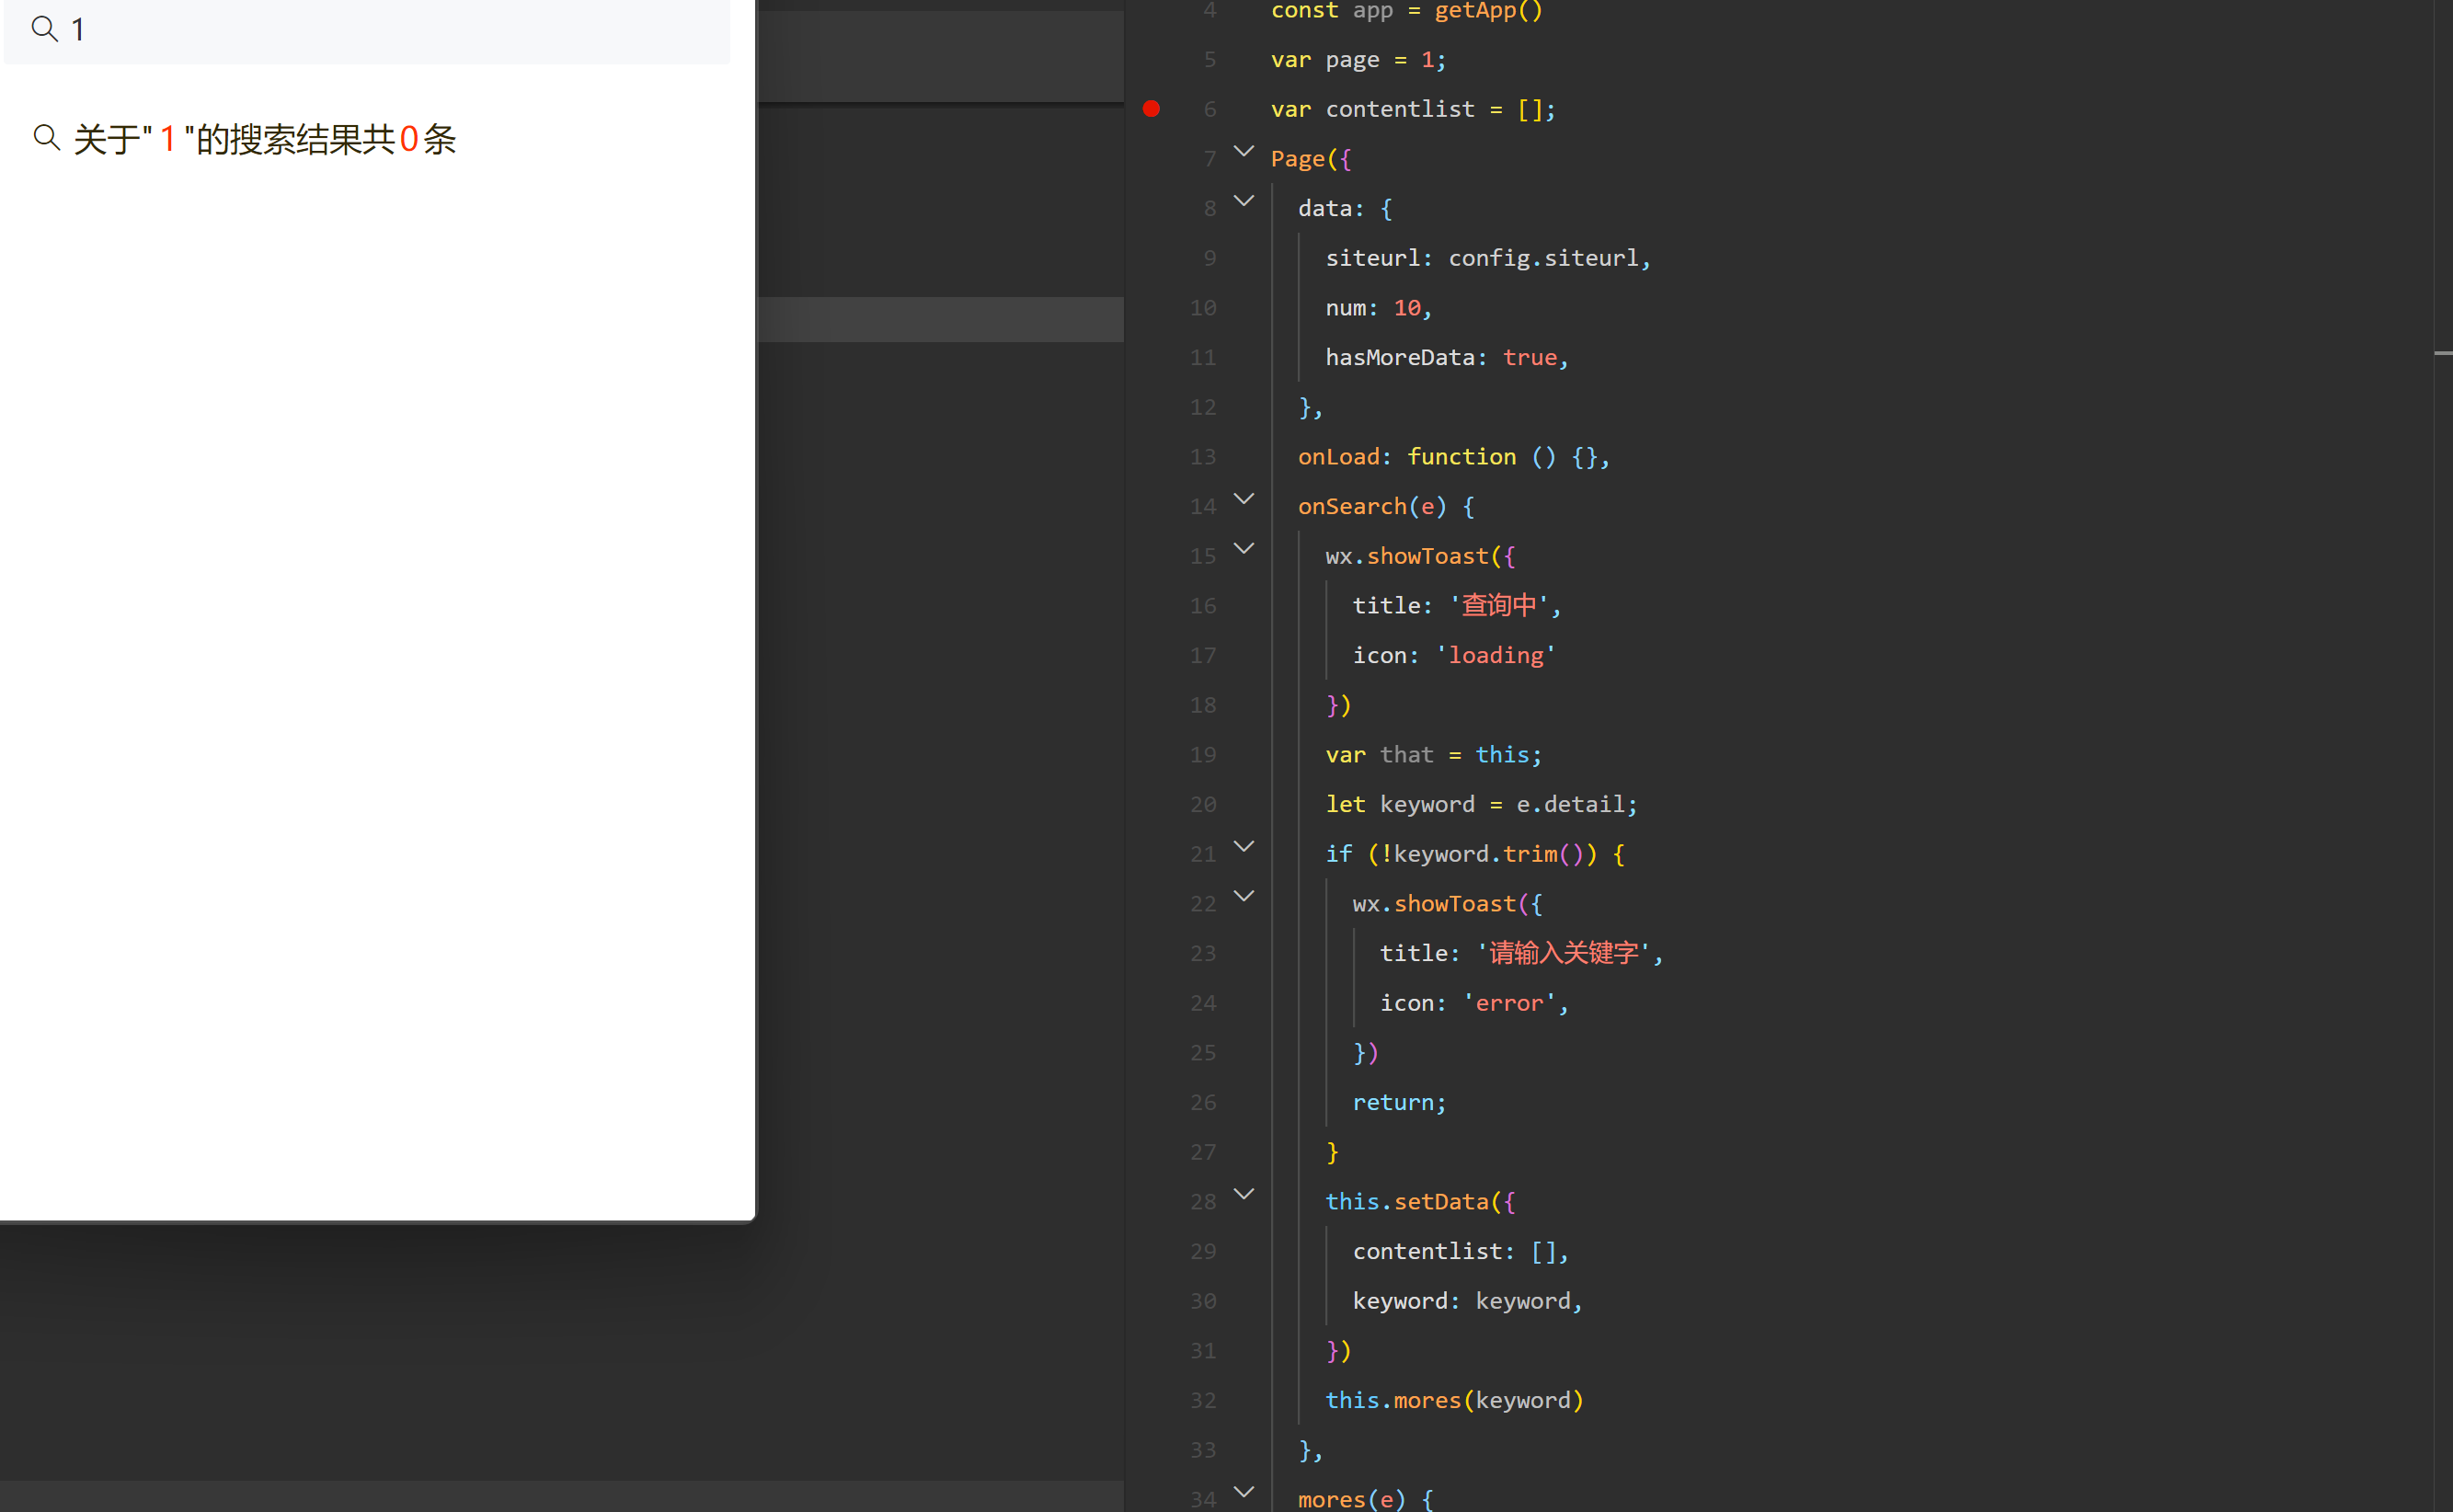
Task: Click the contentlist variable on line 6
Action: pyautogui.click(x=1399, y=109)
